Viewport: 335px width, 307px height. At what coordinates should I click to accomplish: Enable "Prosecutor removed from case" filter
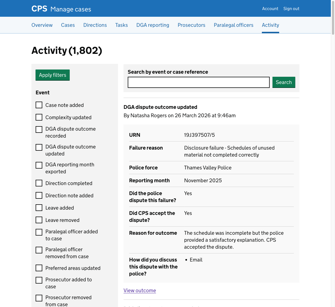(x=39, y=298)
